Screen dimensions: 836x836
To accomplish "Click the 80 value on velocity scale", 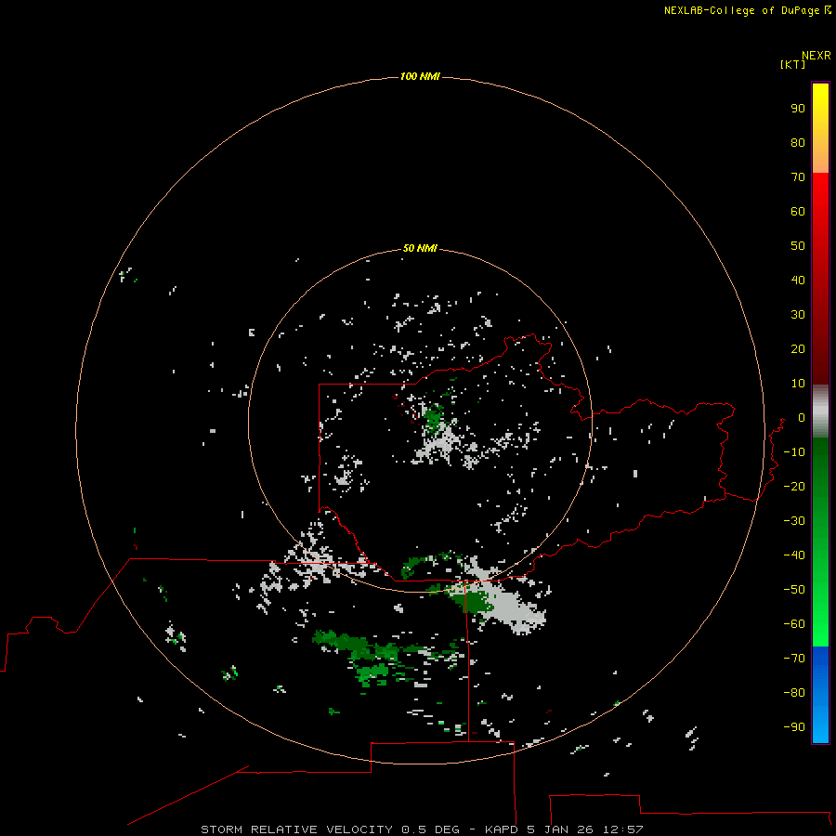I will tap(798, 143).
